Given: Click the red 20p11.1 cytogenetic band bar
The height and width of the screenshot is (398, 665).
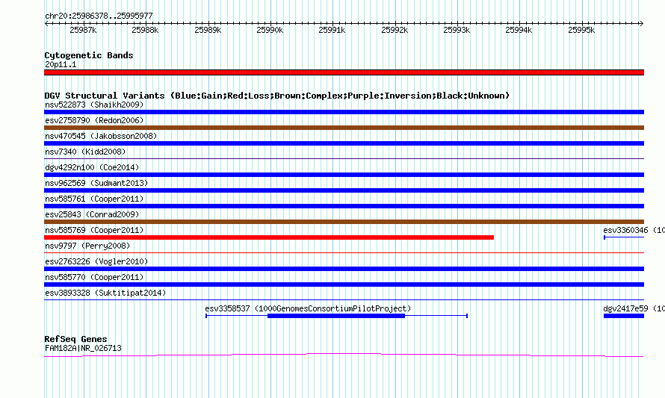Looking at the screenshot, I should click(344, 72).
